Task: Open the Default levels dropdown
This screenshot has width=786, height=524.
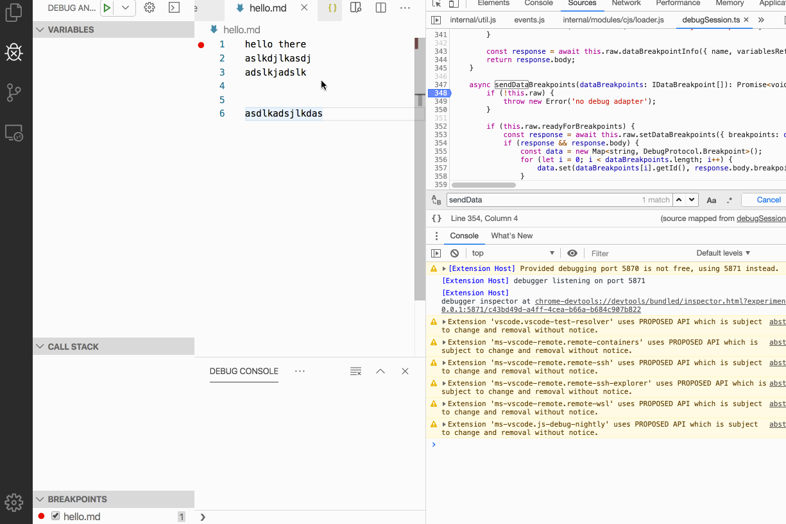Action: (723, 253)
